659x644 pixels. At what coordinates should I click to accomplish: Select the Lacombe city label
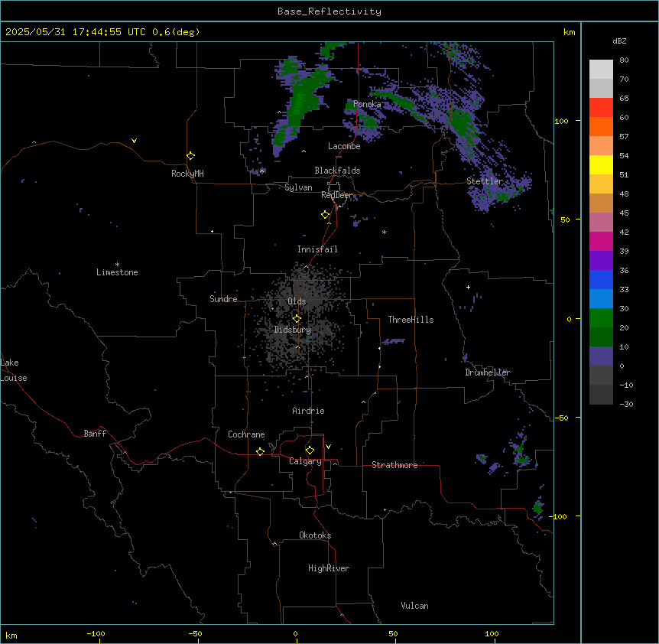344,146
